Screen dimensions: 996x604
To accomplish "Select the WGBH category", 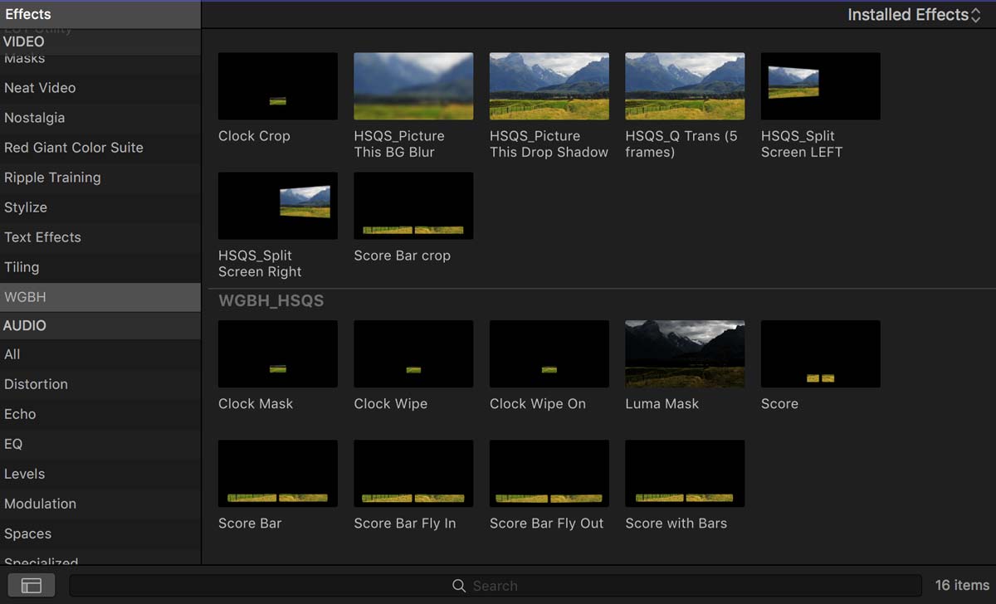I will [x=100, y=297].
